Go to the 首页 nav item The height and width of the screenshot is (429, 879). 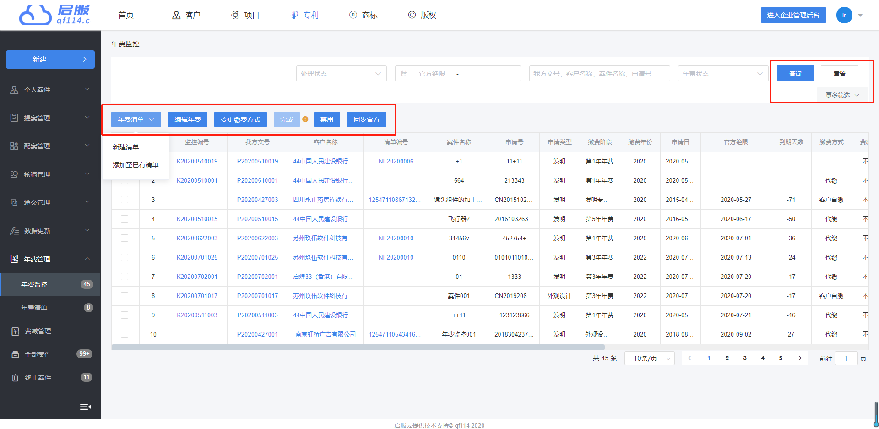coord(126,15)
